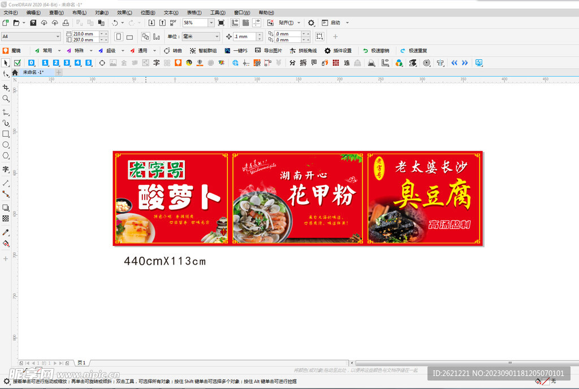Select the Text tool in toolbox
579x389 pixels.
pos(6,170)
